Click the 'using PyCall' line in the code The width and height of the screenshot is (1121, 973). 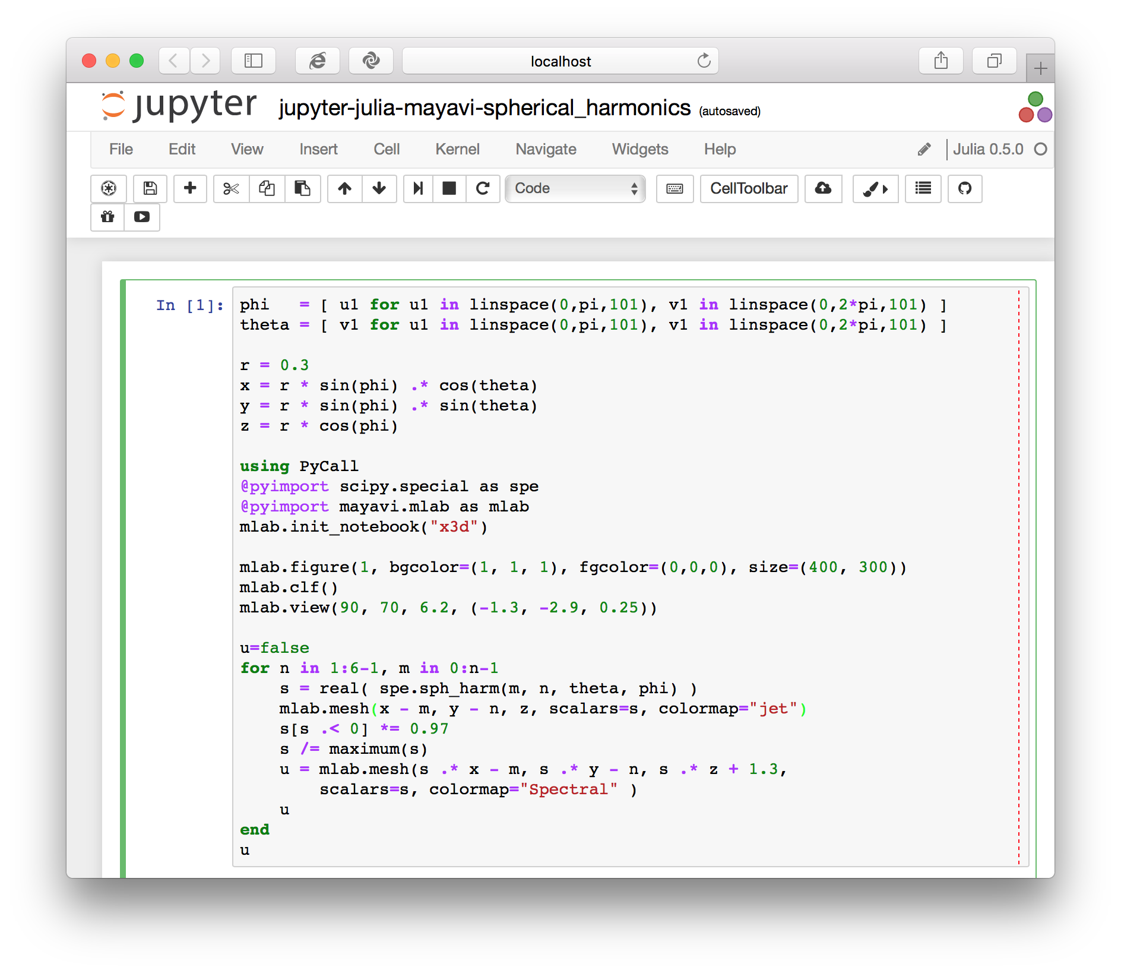point(299,466)
